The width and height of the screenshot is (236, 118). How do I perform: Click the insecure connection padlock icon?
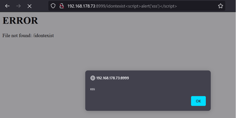(62, 6)
